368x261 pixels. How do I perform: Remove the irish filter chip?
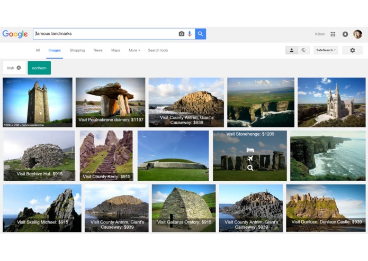click(x=19, y=68)
